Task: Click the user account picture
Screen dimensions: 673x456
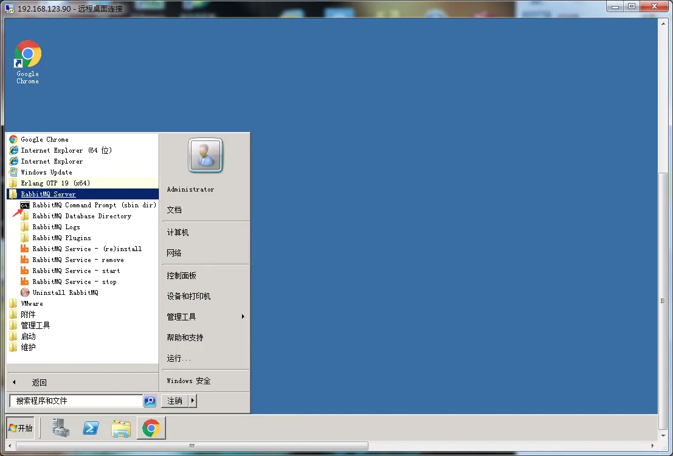Action: pos(205,156)
